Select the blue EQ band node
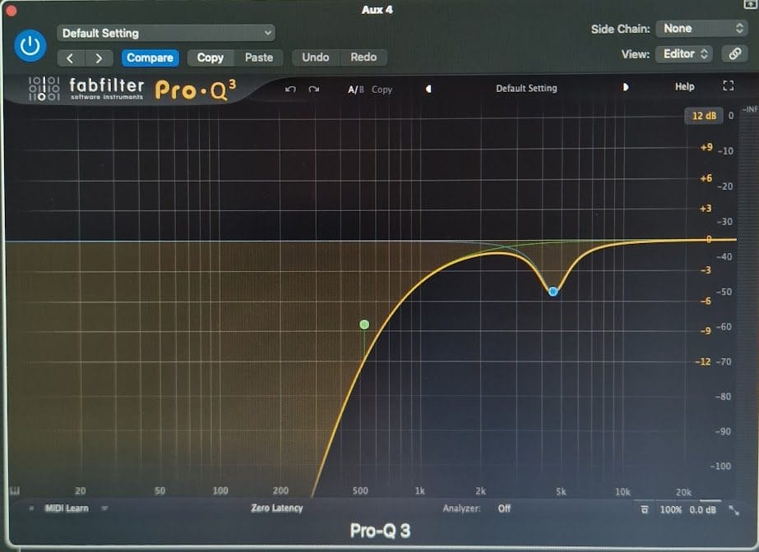This screenshot has width=759, height=552. [x=553, y=292]
